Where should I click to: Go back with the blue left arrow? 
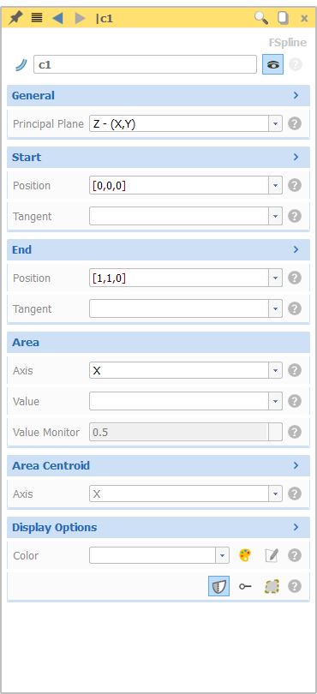(x=57, y=18)
